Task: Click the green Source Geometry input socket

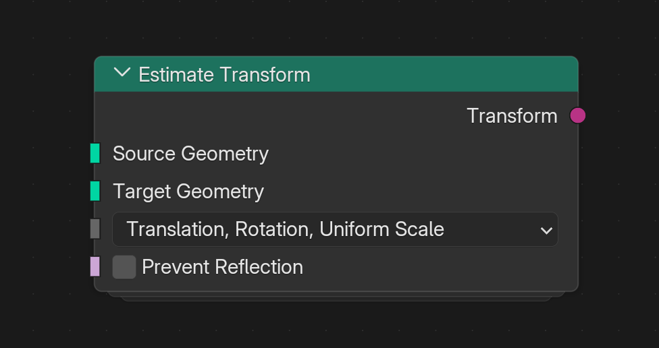Action: click(95, 153)
